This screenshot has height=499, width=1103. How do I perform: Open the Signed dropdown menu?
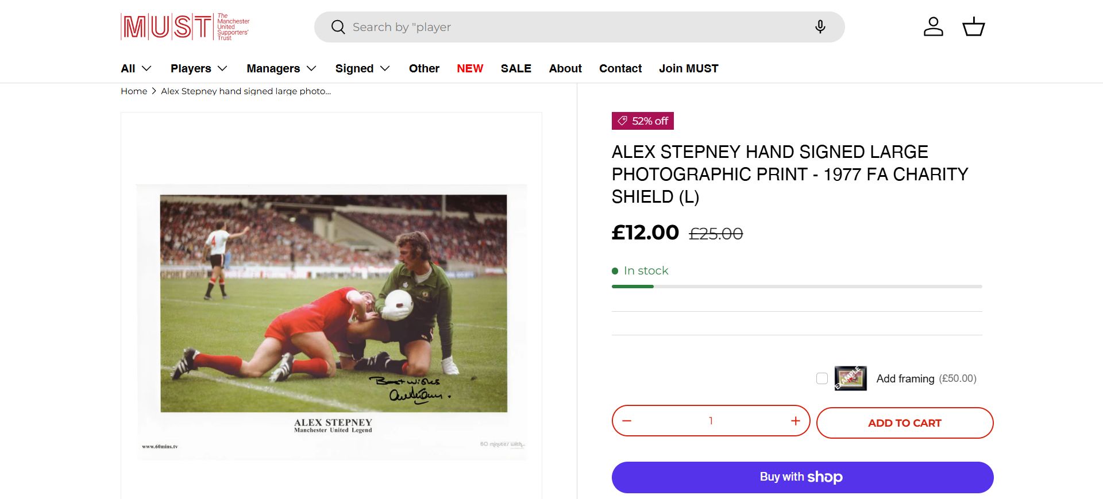point(362,68)
